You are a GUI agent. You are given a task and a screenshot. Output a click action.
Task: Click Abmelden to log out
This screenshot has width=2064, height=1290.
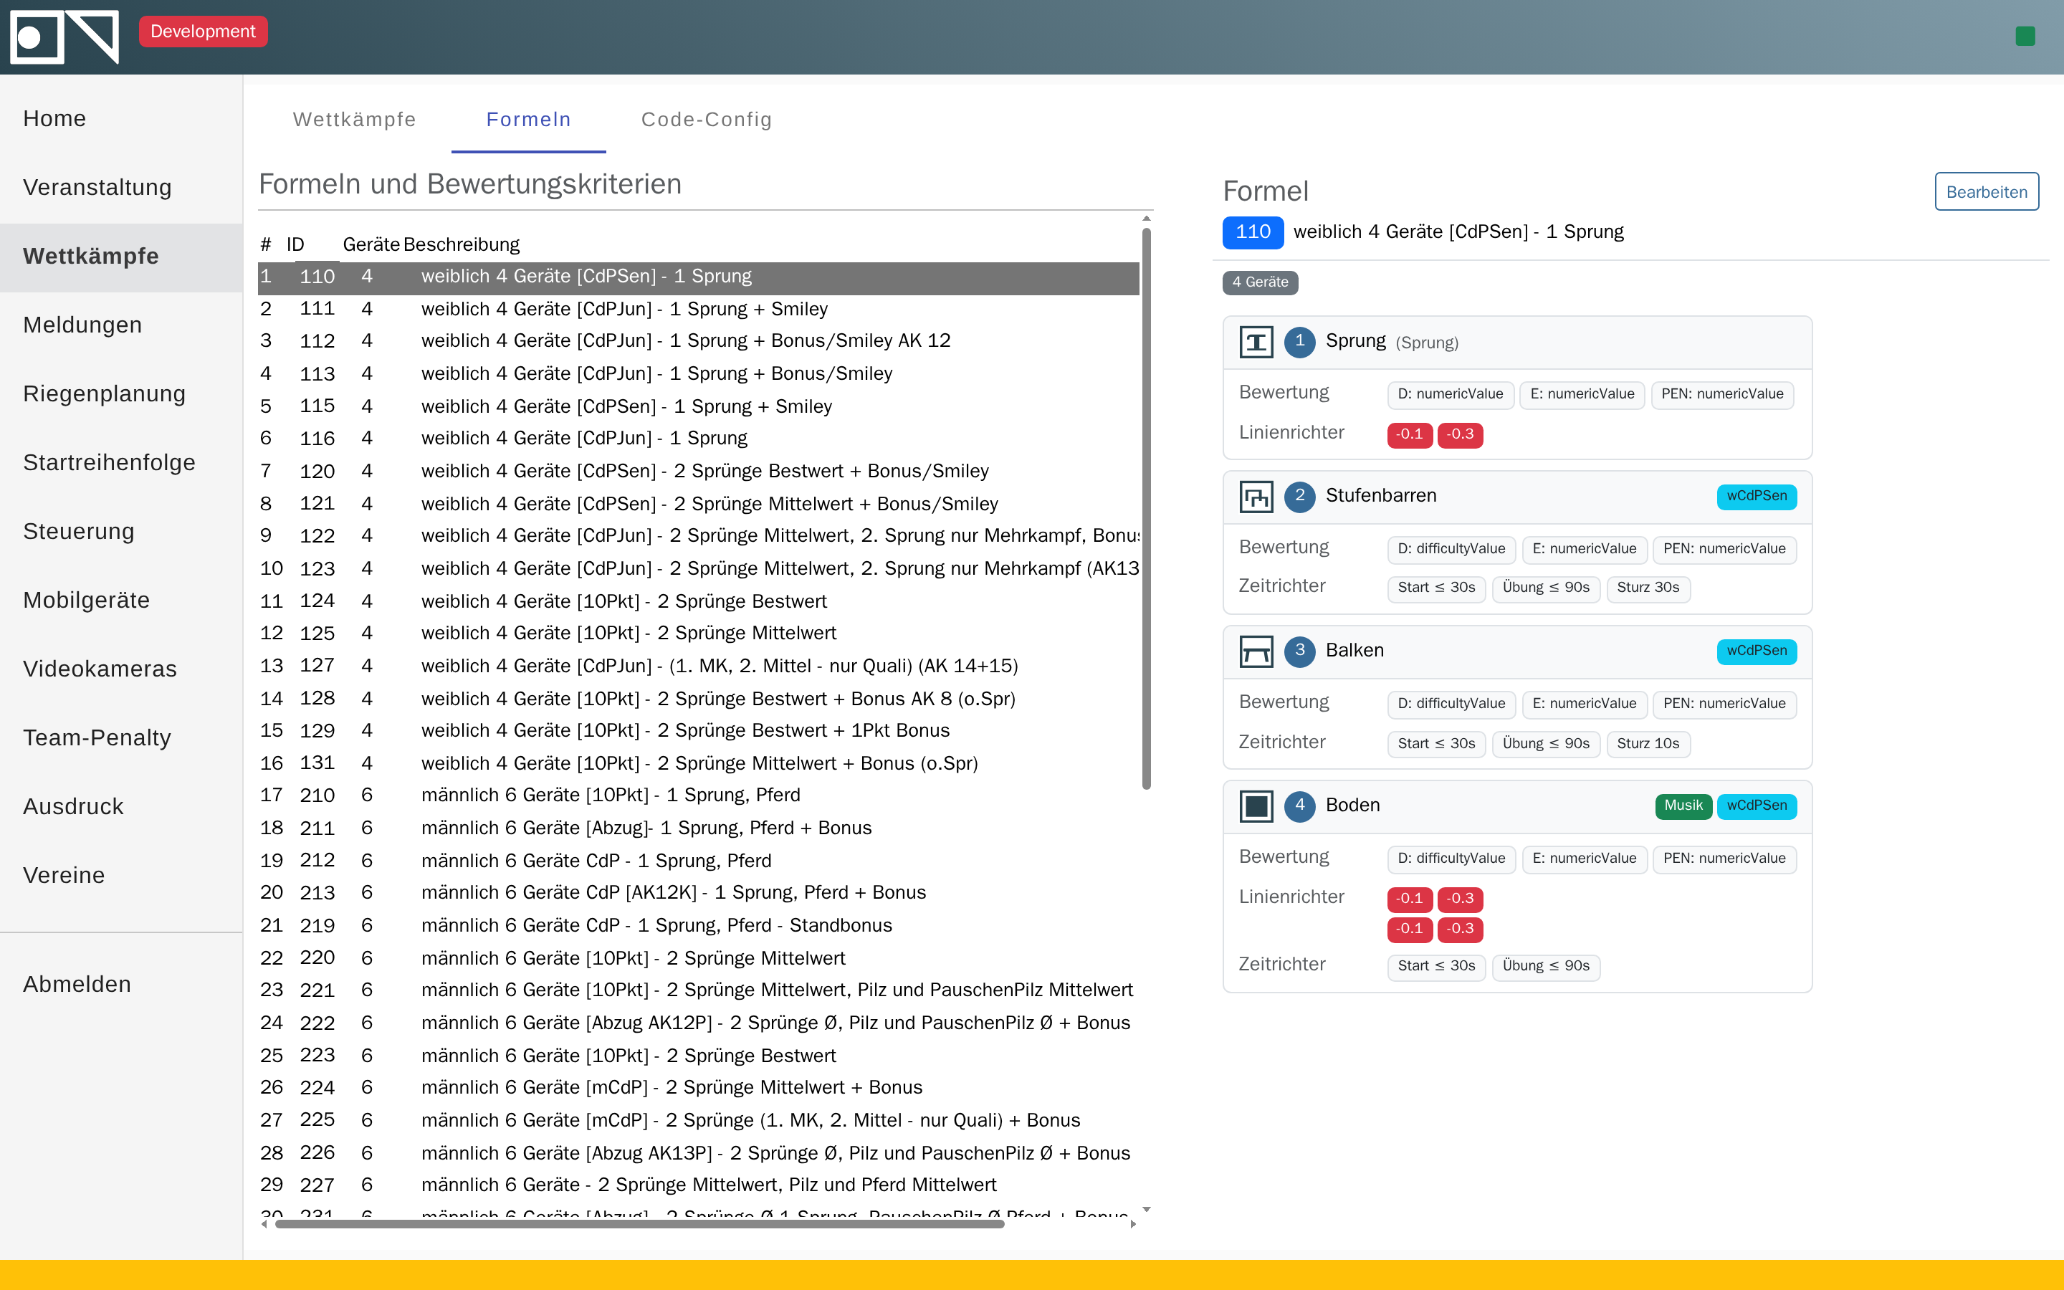click(121, 985)
